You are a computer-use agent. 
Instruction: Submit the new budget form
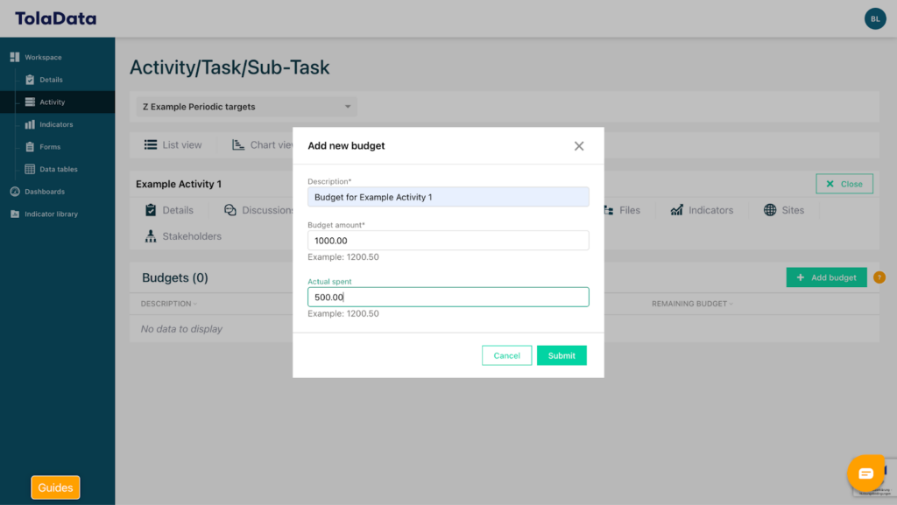[x=562, y=355]
